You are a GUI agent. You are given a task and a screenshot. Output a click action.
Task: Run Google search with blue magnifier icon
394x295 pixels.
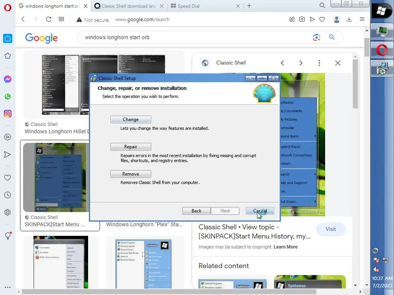(x=332, y=37)
